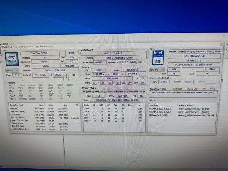Open the GPU #0 selector dropdown
Image resolution: width=228 pixels, height=171 pixels.
[157, 70]
